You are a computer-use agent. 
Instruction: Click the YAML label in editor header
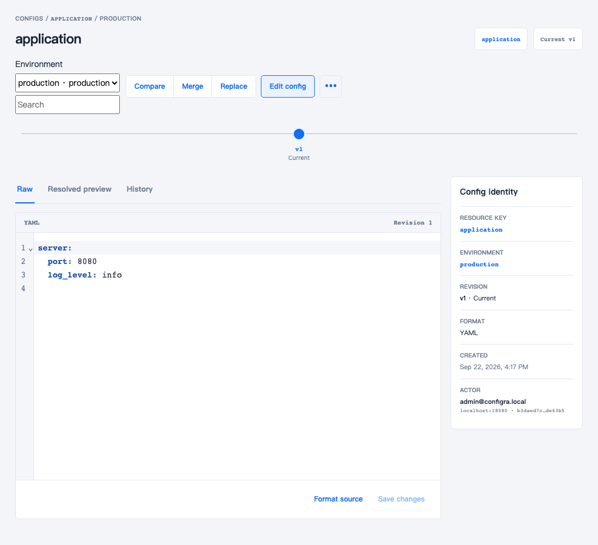pos(32,223)
